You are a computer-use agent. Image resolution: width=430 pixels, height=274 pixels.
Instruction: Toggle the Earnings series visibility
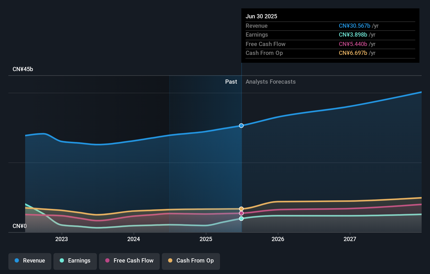(75, 261)
